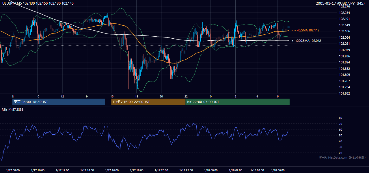The width and height of the screenshot is (369, 173).
Task: Click the 1/17 12:00 time axis label
Action: tap(62, 170)
